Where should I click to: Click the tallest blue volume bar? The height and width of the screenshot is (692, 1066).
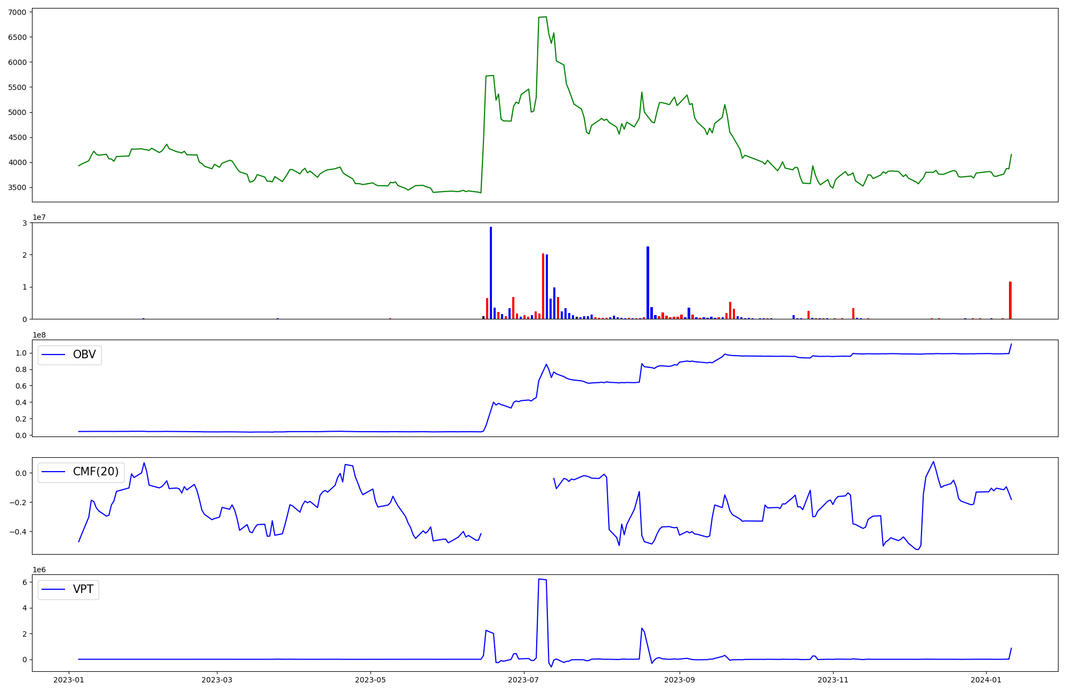click(491, 271)
